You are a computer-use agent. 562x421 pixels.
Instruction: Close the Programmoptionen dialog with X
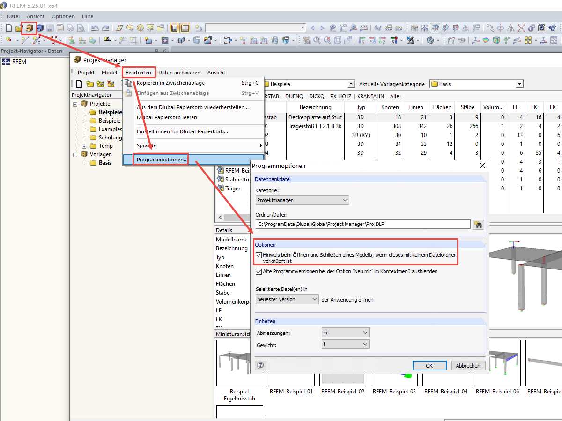tap(482, 166)
